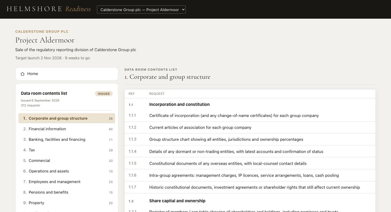The image size is (391, 212).
Task: Open Pensions and benefits section
Action: point(67,192)
